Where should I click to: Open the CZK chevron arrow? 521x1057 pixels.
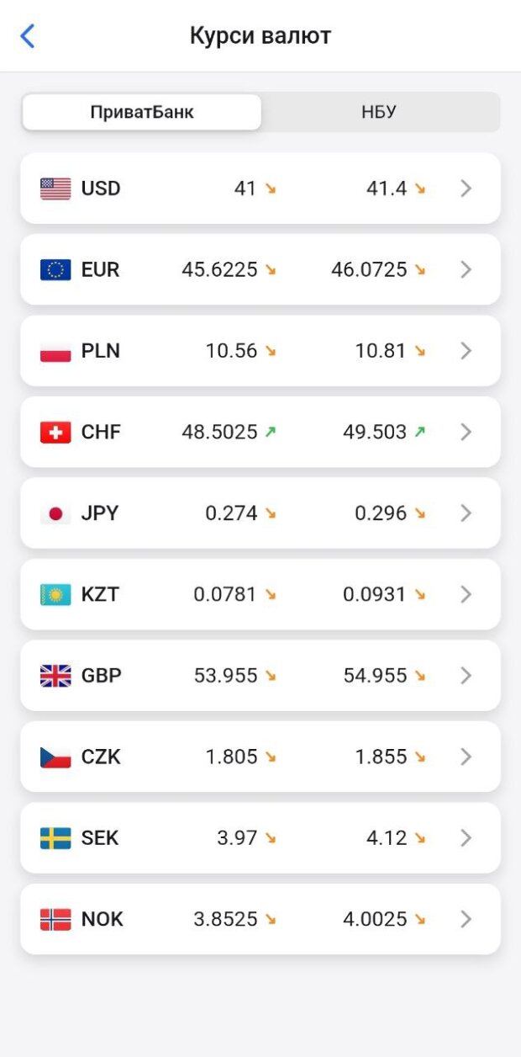click(x=466, y=757)
